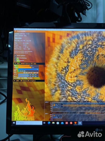Click the 103 FPS readout
The image size is (105, 141).
tap(18, 38)
